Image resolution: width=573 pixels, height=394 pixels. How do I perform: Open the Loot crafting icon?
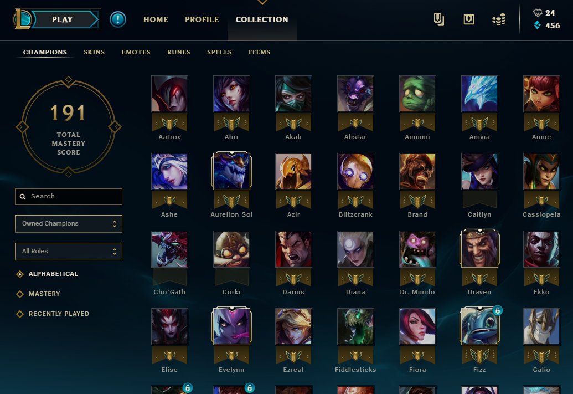[439, 19]
